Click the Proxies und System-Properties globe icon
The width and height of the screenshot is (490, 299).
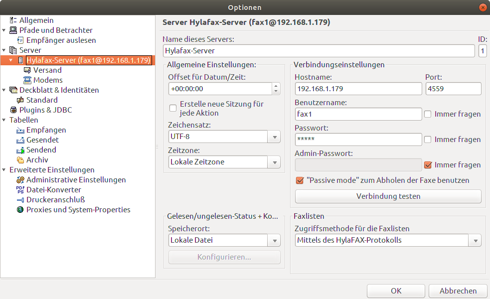click(20, 210)
